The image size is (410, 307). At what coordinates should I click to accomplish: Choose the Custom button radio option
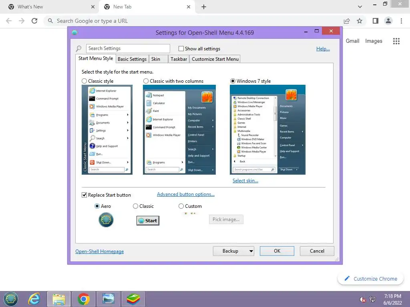pyautogui.click(x=181, y=206)
